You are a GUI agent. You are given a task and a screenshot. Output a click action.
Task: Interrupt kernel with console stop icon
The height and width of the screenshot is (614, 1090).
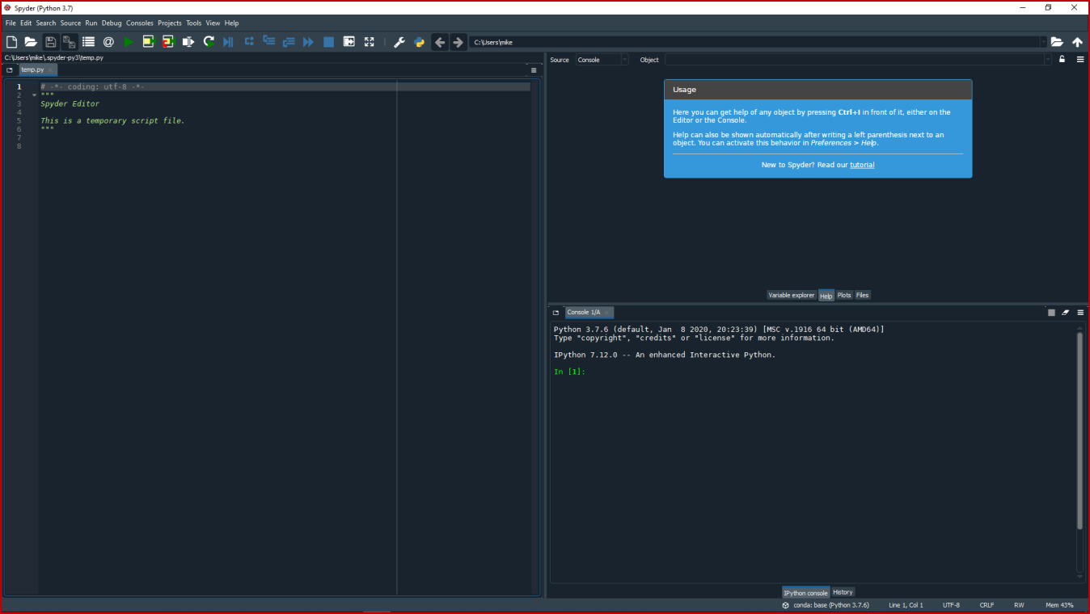click(x=1051, y=313)
